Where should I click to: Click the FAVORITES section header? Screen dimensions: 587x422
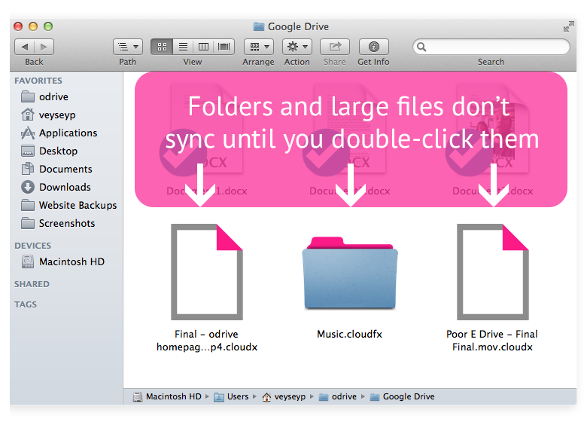38,81
